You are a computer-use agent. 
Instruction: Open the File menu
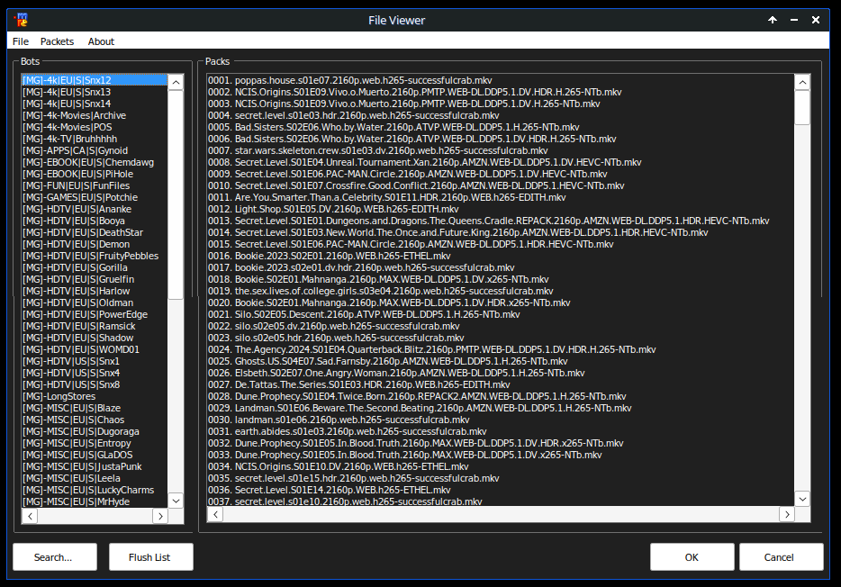click(x=21, y=41)
